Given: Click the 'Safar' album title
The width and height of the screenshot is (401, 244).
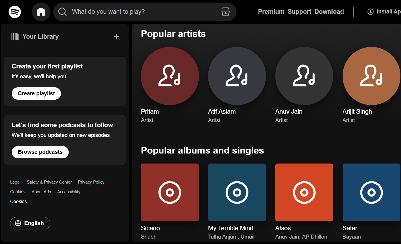Looking at the screenshot, I should pos(350,228).
